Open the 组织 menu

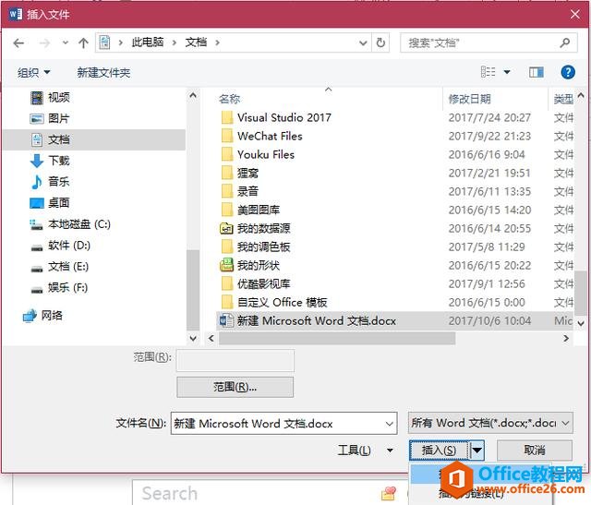click(33, 72)
